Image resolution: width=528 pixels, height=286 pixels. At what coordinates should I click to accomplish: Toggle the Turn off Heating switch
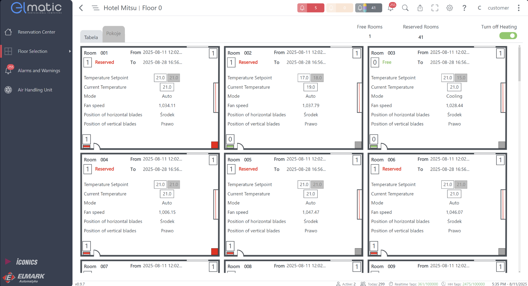click(x=508, y=36)
